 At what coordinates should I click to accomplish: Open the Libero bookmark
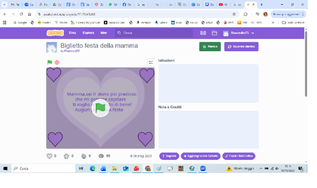(x=161, y=23)
